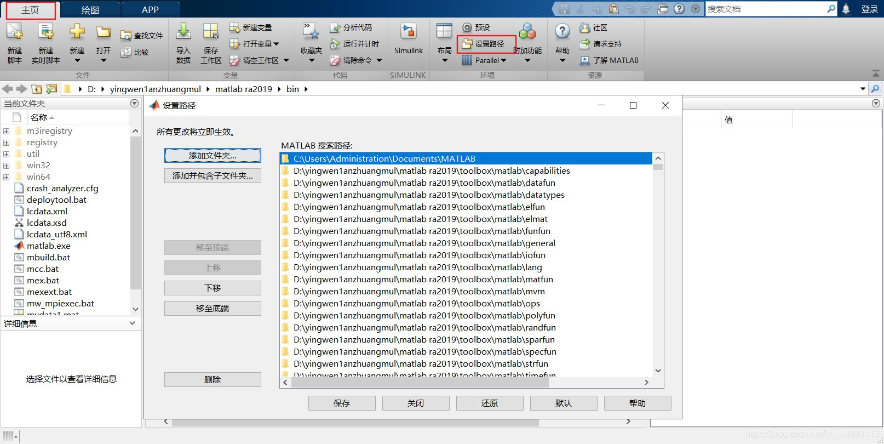Click the Move Down (下移) button

(213, 288)
